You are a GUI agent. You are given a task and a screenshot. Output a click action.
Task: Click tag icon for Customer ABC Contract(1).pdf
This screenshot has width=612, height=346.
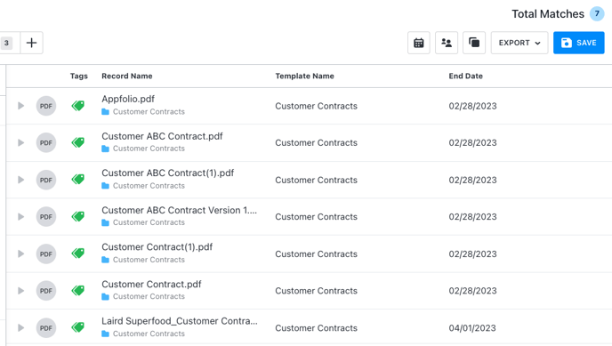[78, 180]
